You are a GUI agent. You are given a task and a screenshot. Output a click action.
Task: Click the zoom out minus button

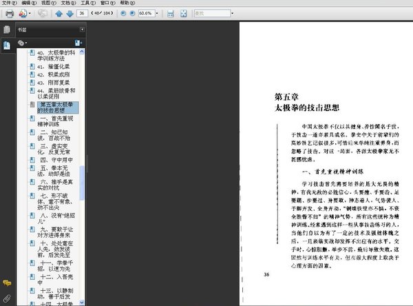coord(123,13)
